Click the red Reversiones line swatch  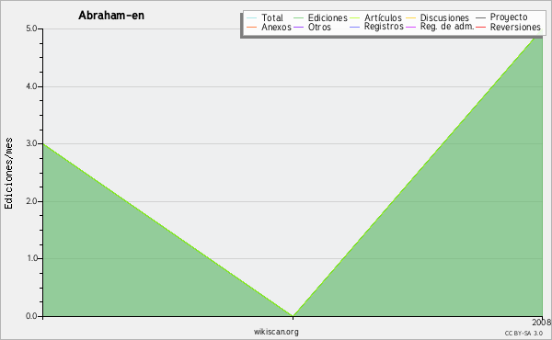click(481, 27)
